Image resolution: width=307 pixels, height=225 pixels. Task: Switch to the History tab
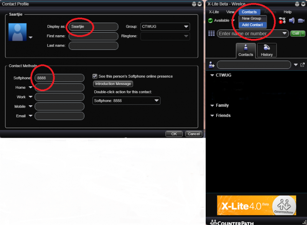pyautogui.click(x=267, y=51)
